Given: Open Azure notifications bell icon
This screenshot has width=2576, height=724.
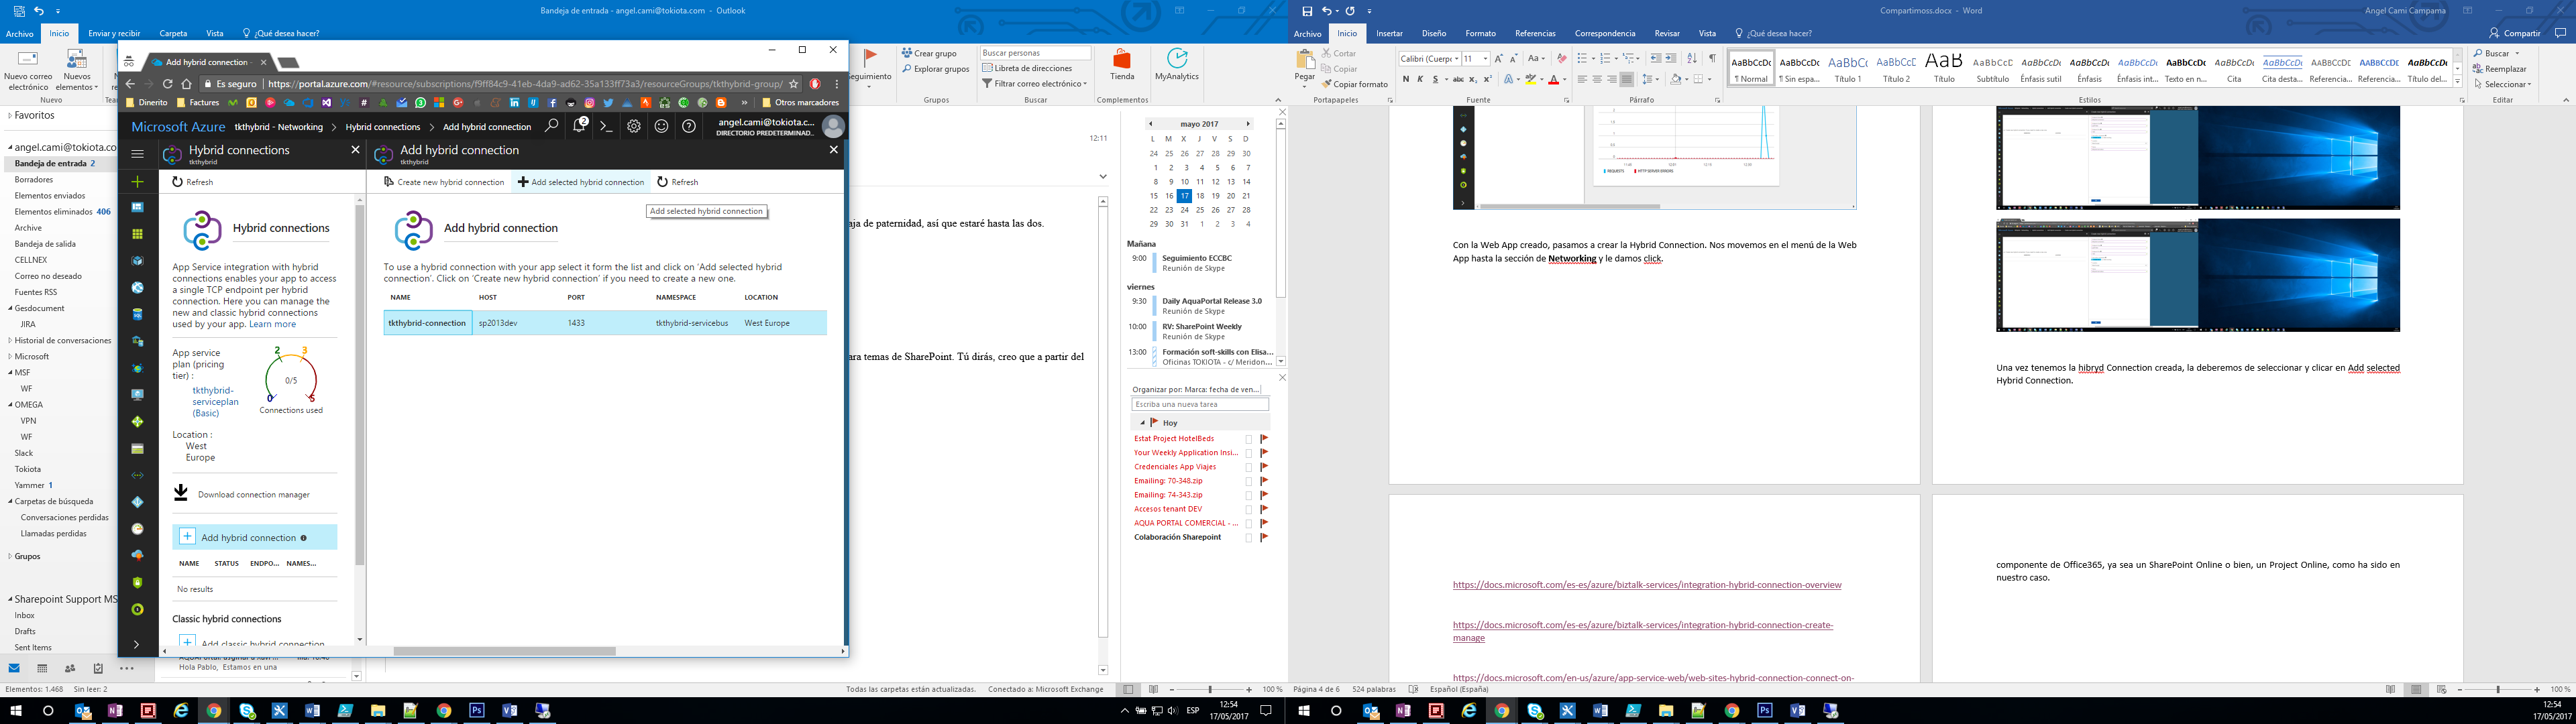Looking at the screenshot, I should pyautogui.click(x=580, y=126).
